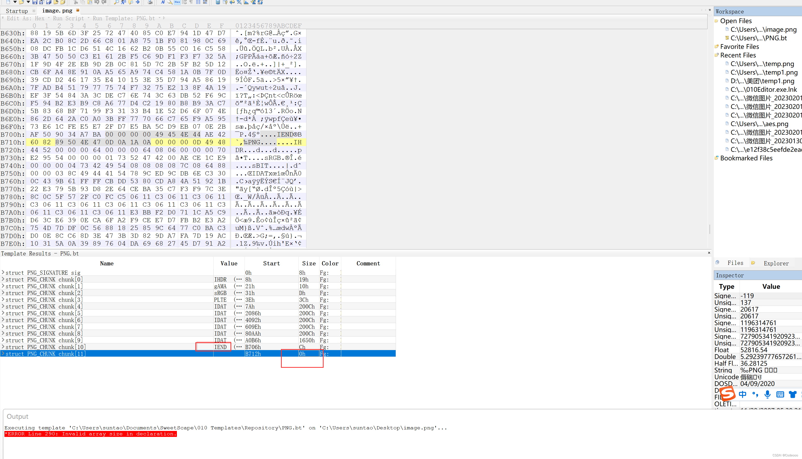
Task: Click the Open file folder icon
Action: click(21, 2)
